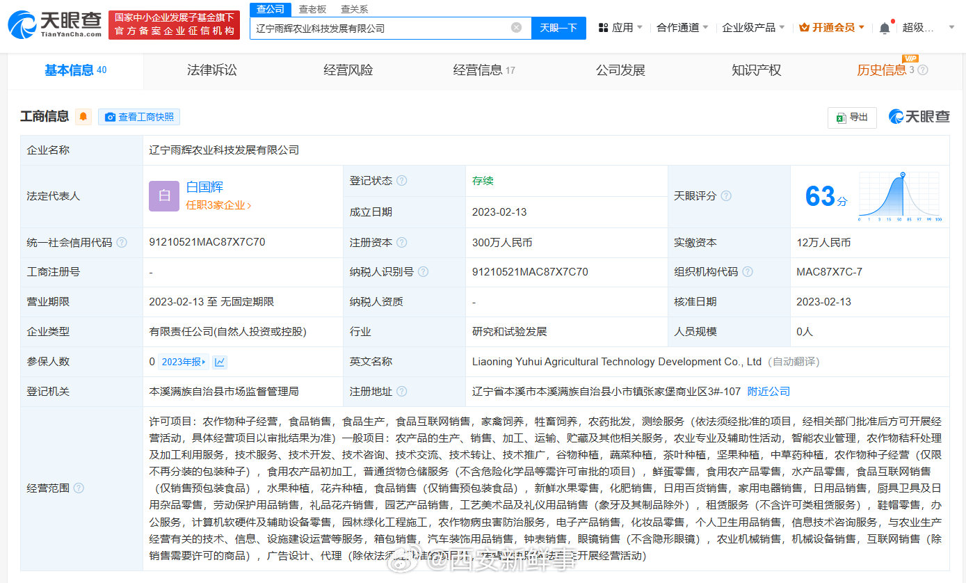966x583 pixels.
Task: Click the trend chart icon beside 2023年报
Action: (x=220, y=362)
